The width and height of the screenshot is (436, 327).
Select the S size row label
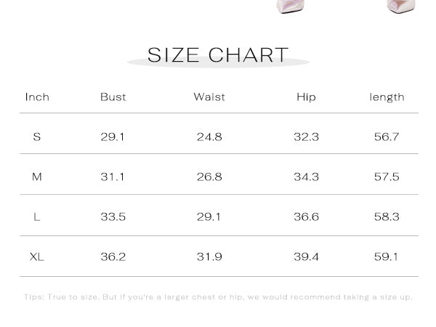(x=37, y=137)
